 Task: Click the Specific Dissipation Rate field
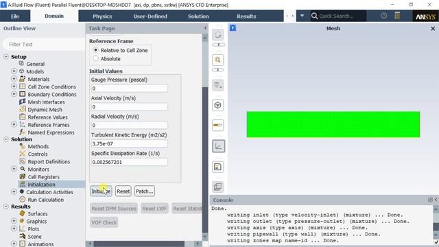pos(129,162)
